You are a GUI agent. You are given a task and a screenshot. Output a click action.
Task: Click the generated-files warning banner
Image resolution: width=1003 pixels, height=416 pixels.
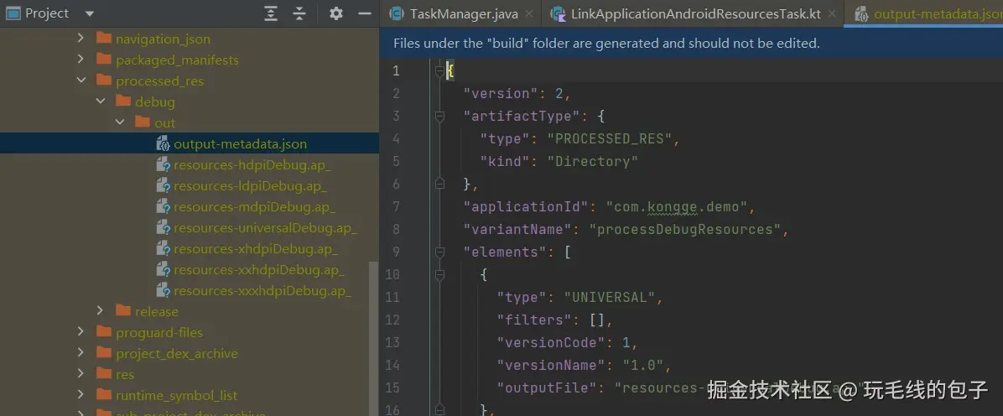point(691,44)
